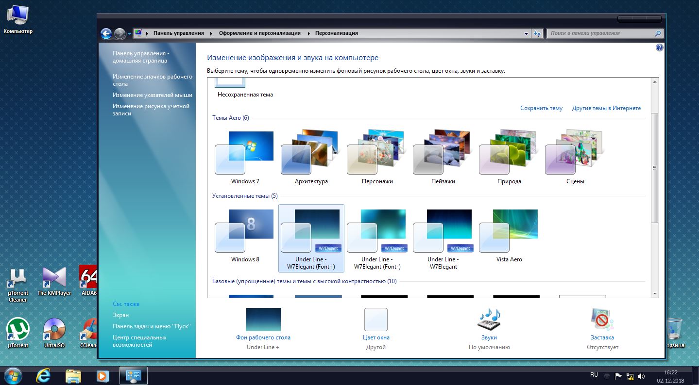The image size is (699, 385).
Task: Open Windows Media Player from taskbar
Action: (x=102, y=376)
